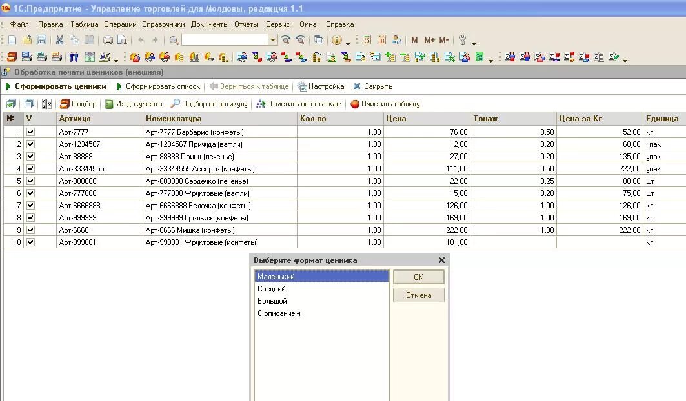Open the Отчеты menu
The image size is (686, 401).
coord(247,24)
